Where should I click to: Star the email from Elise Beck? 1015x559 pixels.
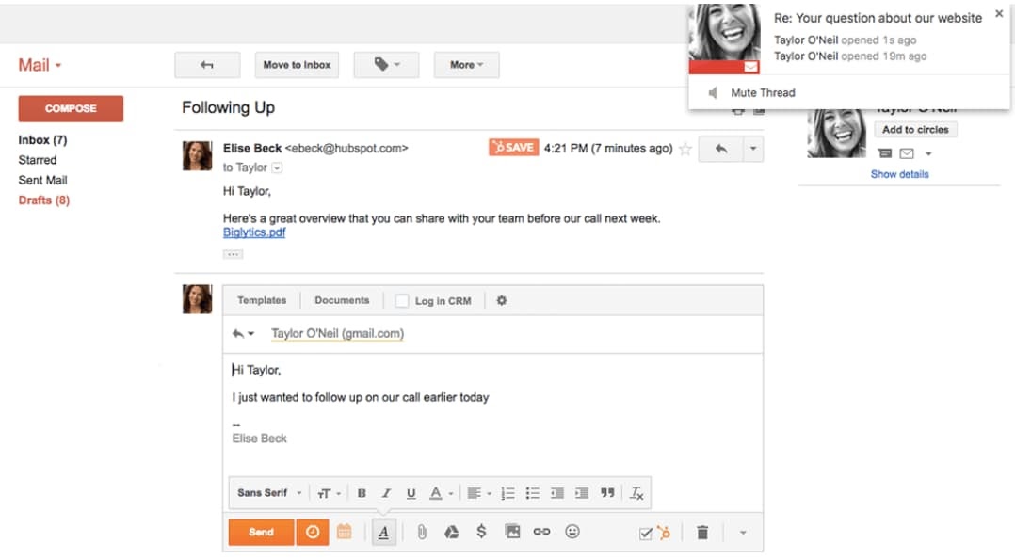685,149
